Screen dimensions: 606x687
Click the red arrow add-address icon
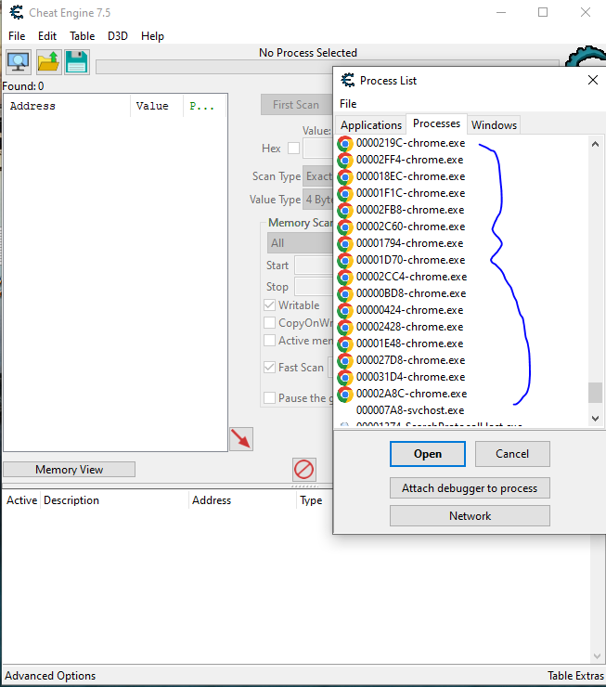(x=241, y=438)
